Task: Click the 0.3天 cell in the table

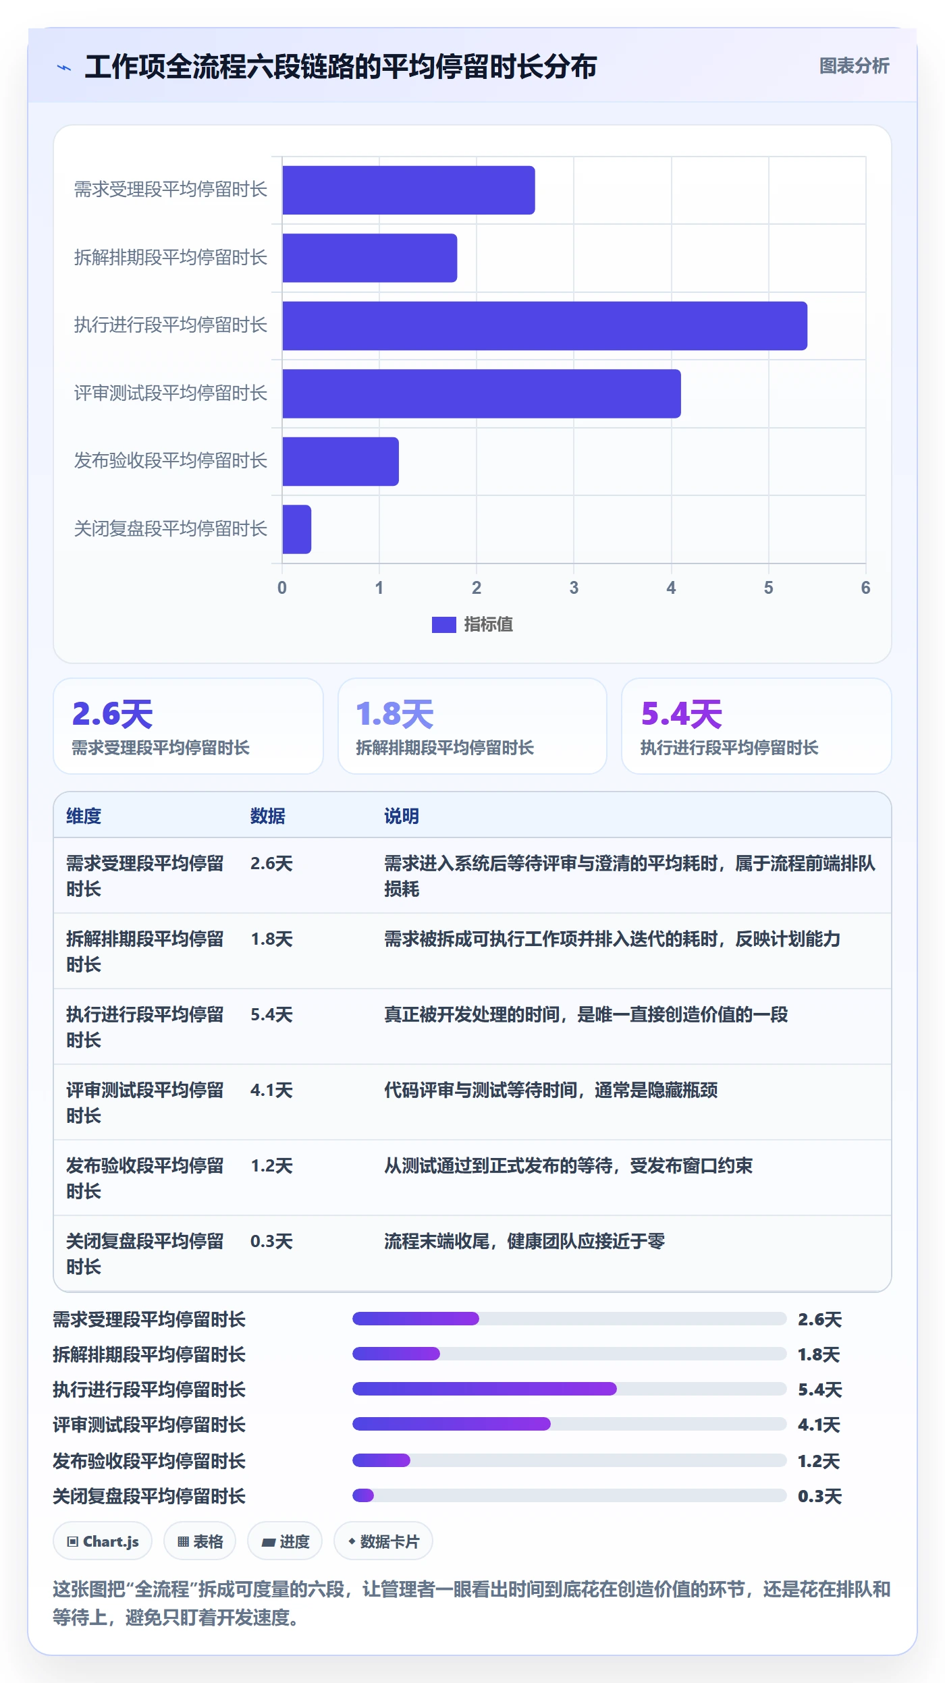Action: click(x=272, y=1241)
